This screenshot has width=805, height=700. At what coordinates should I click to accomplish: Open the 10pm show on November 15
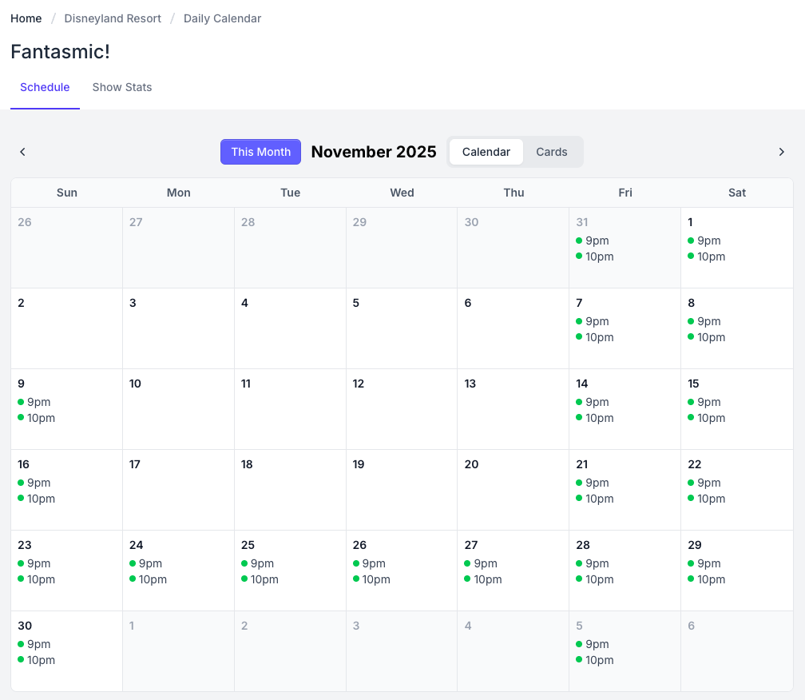[711, 418]
